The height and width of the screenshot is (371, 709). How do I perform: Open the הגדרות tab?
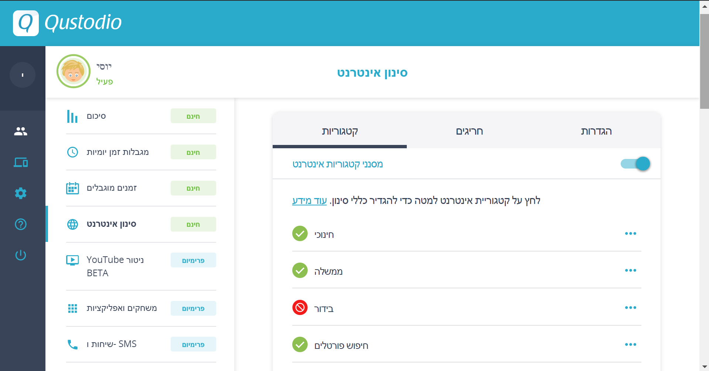point(596,131)
